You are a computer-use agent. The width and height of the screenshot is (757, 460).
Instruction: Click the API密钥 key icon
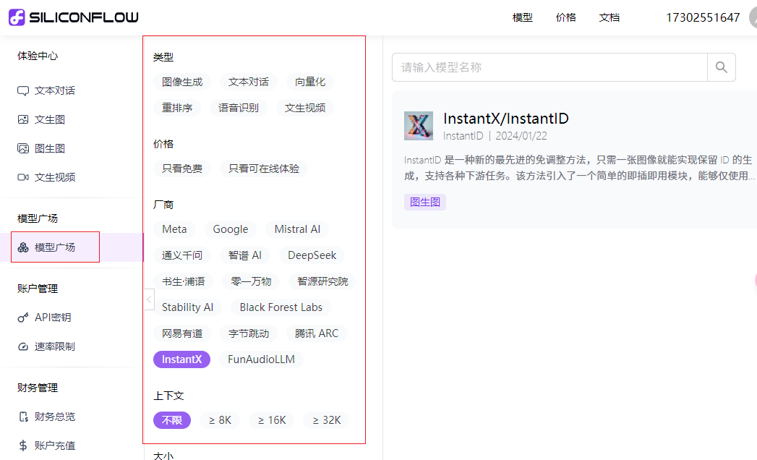(23, 318)
